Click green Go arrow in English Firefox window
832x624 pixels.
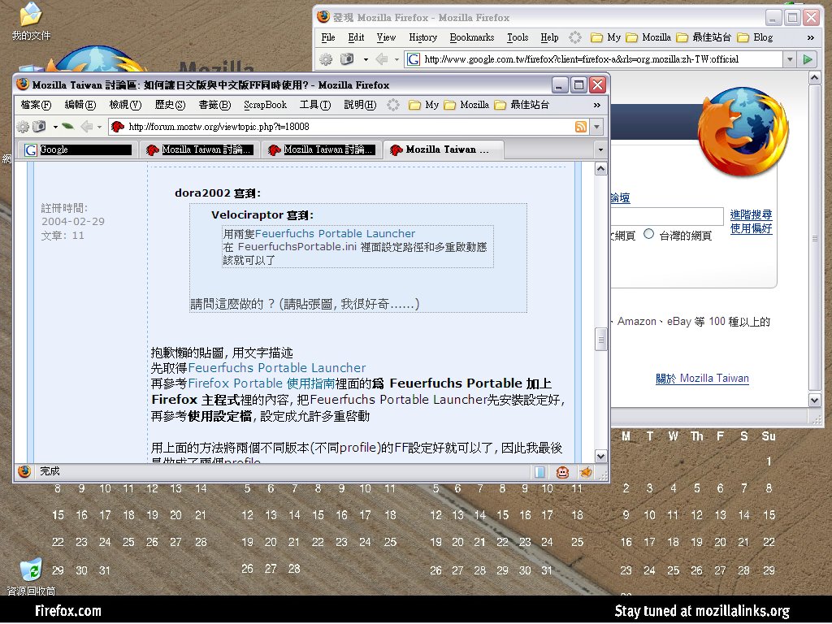click(x=808, y=59)
